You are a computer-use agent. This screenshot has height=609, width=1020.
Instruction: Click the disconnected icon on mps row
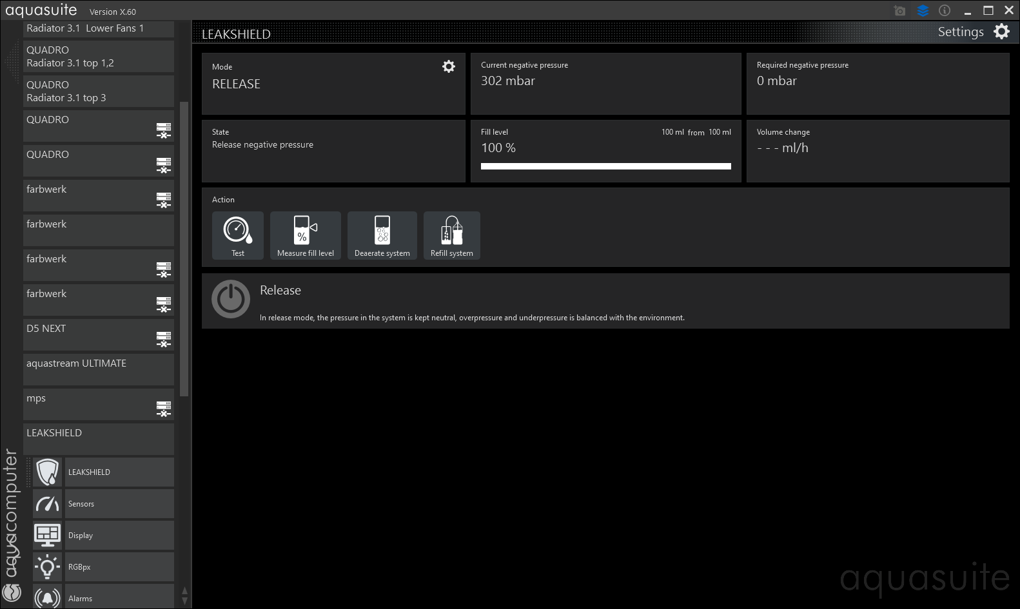coord(164,409)
